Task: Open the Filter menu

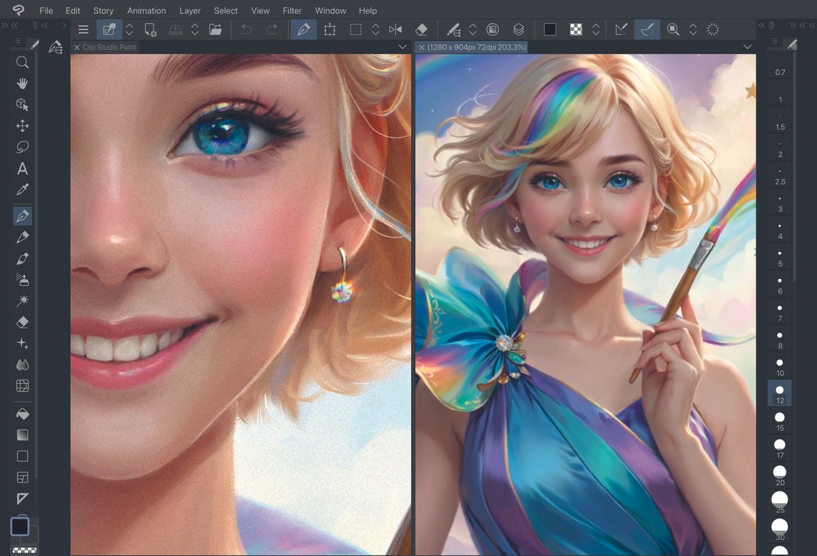Action: 292,10
